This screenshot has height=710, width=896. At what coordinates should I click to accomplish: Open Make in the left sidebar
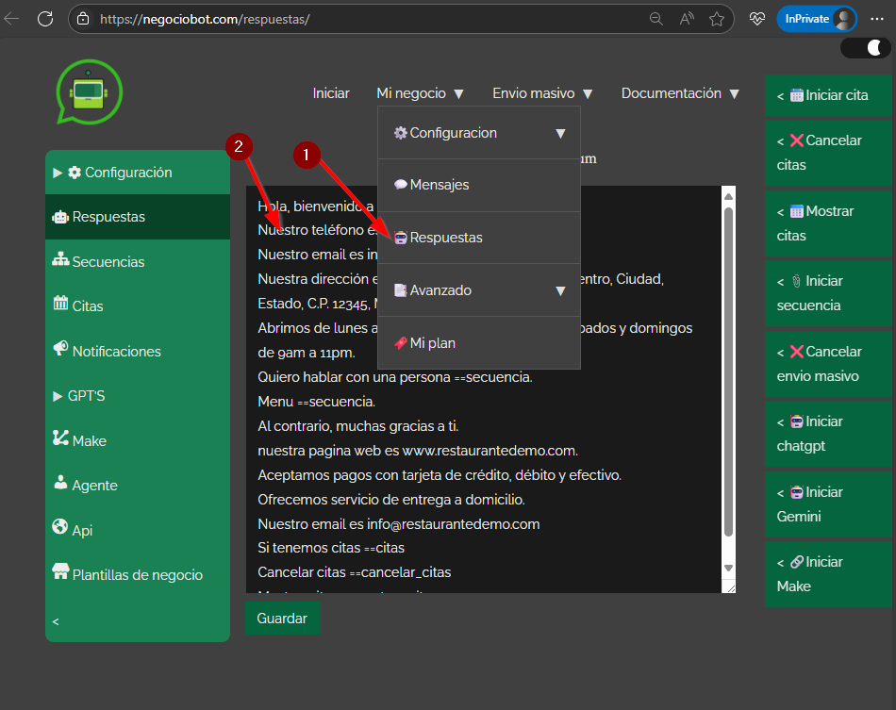point(138,441)
